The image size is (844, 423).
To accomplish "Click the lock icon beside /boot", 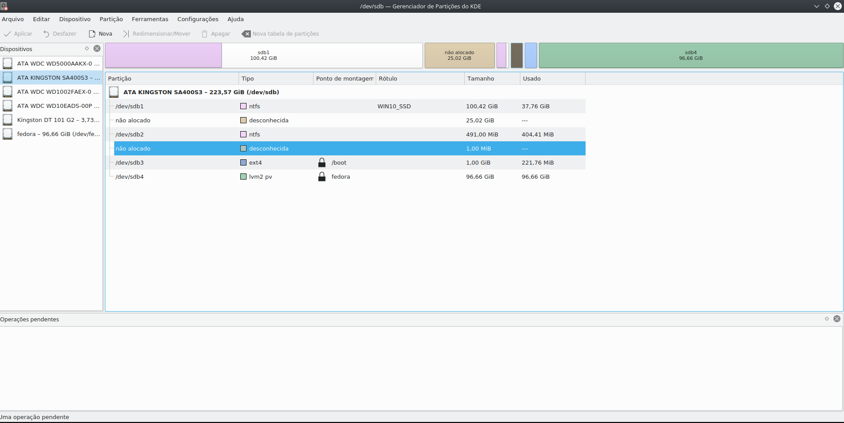I will pyautogui.click(x=322, y=163).
